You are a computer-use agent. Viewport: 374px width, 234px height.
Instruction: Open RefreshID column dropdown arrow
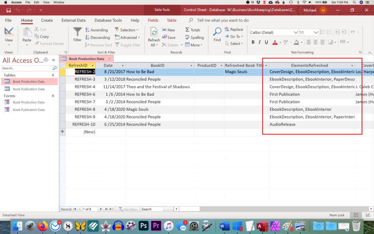pyautogui.click(x=93, y=66)
